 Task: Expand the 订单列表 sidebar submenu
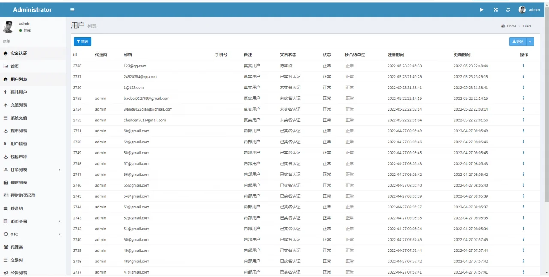coord(60,170)
